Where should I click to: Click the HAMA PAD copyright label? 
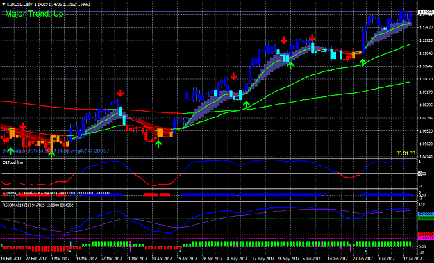pyautogui.click(x=56, y=151)
